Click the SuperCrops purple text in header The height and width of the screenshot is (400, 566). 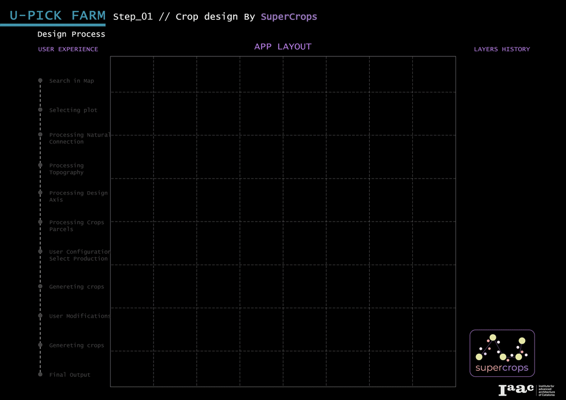click(x=289, y=17)
